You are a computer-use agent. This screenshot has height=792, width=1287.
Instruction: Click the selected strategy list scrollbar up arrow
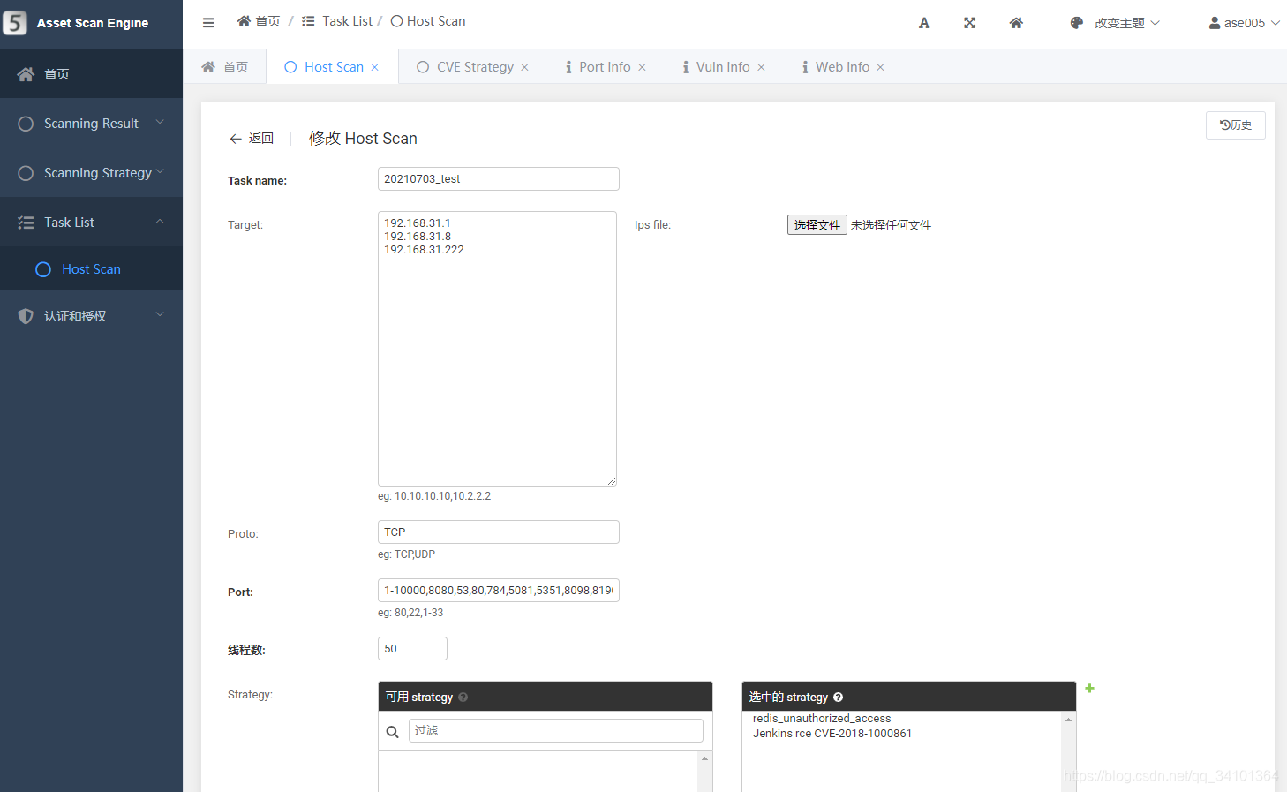pyautogui.click(x=1069, y=720)
